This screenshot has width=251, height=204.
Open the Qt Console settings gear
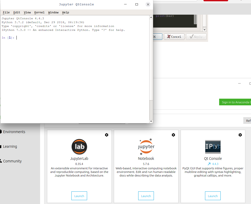[240, 135]
